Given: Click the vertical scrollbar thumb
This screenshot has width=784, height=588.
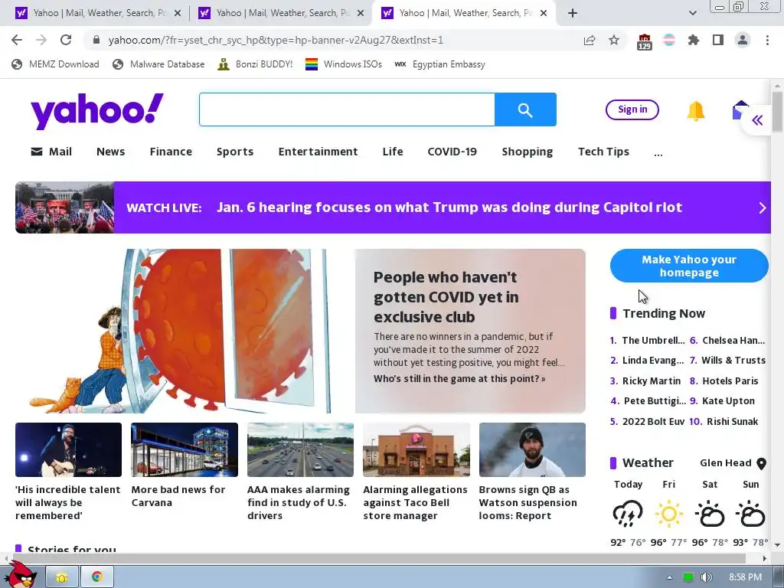Looking at the screenshot, I should [x=777, y=111].
